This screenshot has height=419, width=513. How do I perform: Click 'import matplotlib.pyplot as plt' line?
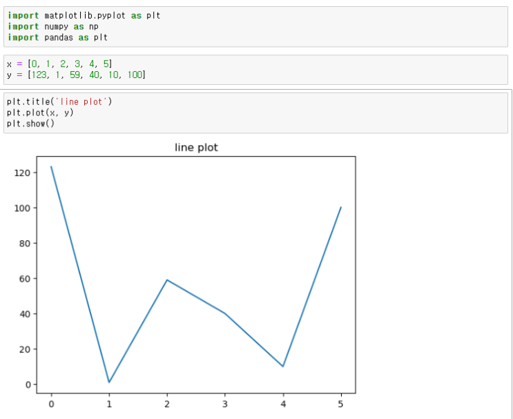(x=84, y=16)
